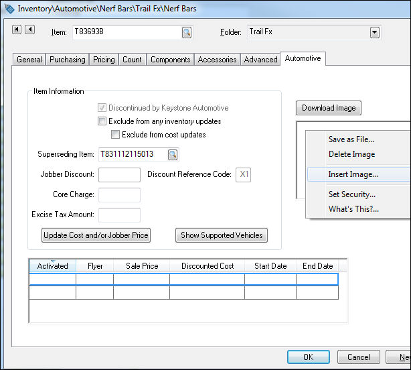Select Save as File menu entry

(x=351, y=139)
